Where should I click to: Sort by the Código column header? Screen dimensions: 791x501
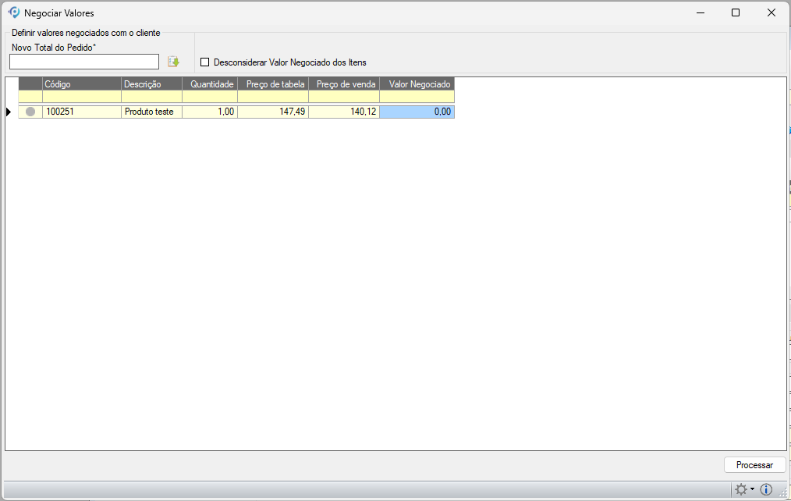(81, 83)
